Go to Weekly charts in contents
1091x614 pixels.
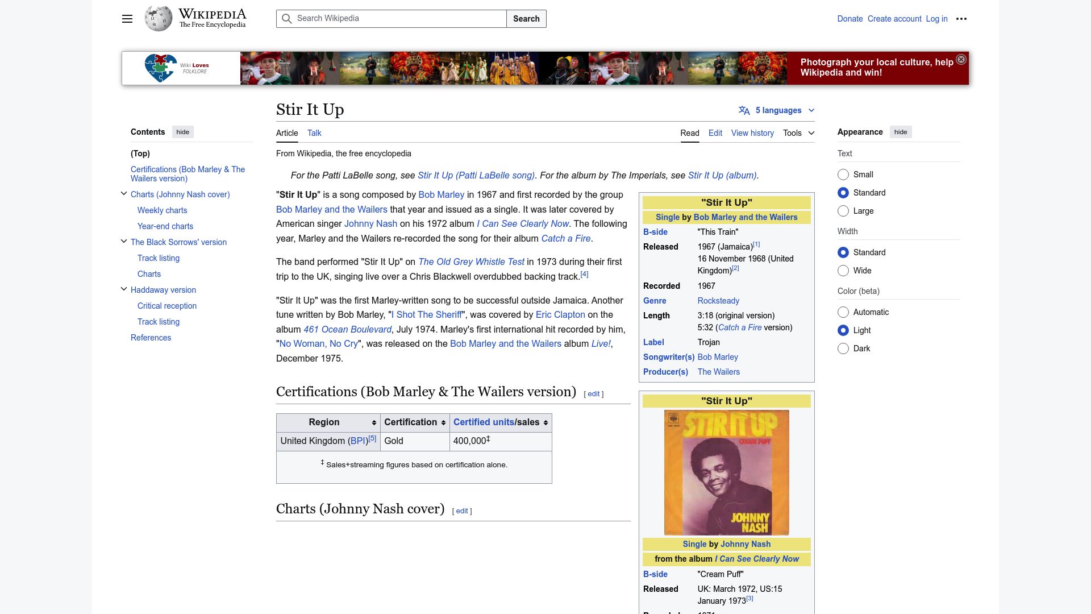click(163, 210)
